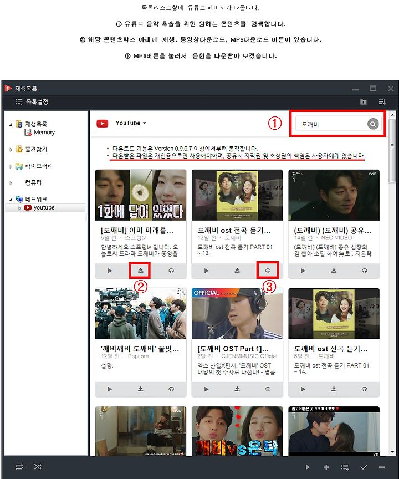This screenshot has width=399, height=479.
Task: Click the scrollbar down arrow
Action: pos(392,452)
